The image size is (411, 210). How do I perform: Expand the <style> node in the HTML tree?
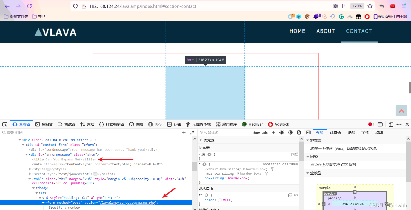coord(30,169)
